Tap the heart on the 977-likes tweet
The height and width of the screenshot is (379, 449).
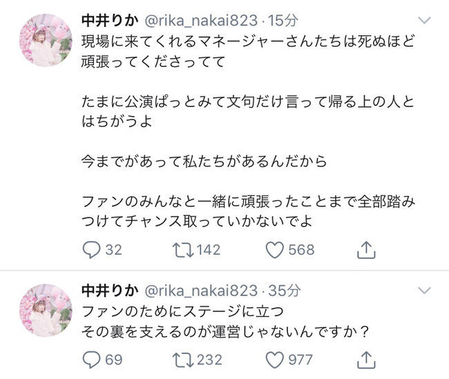click(x=275, y=359)
